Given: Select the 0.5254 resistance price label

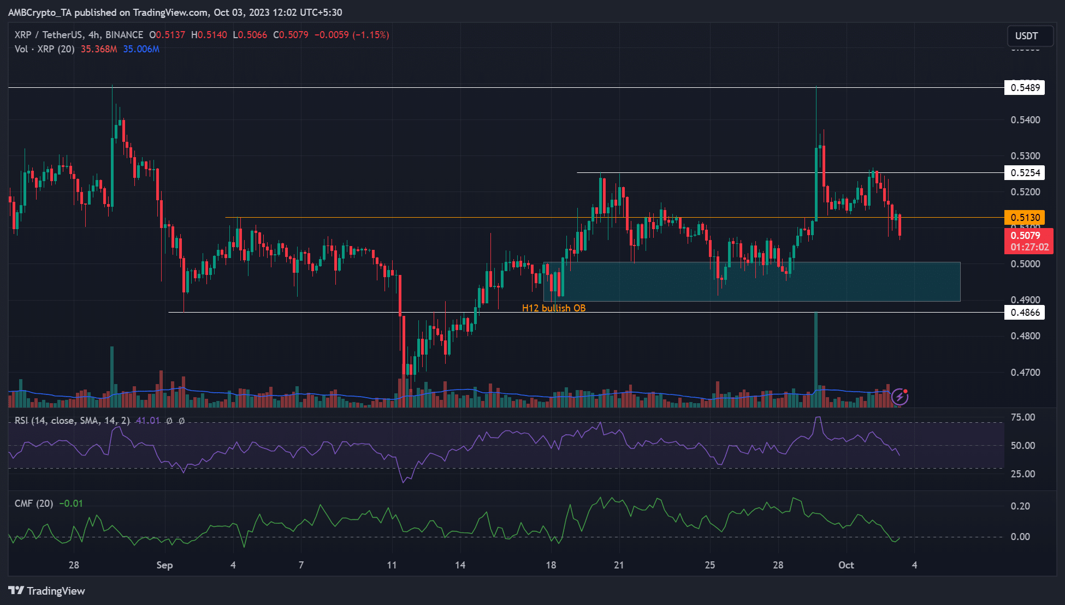Looking at the screenshot, I should (x=1025, y=172).
